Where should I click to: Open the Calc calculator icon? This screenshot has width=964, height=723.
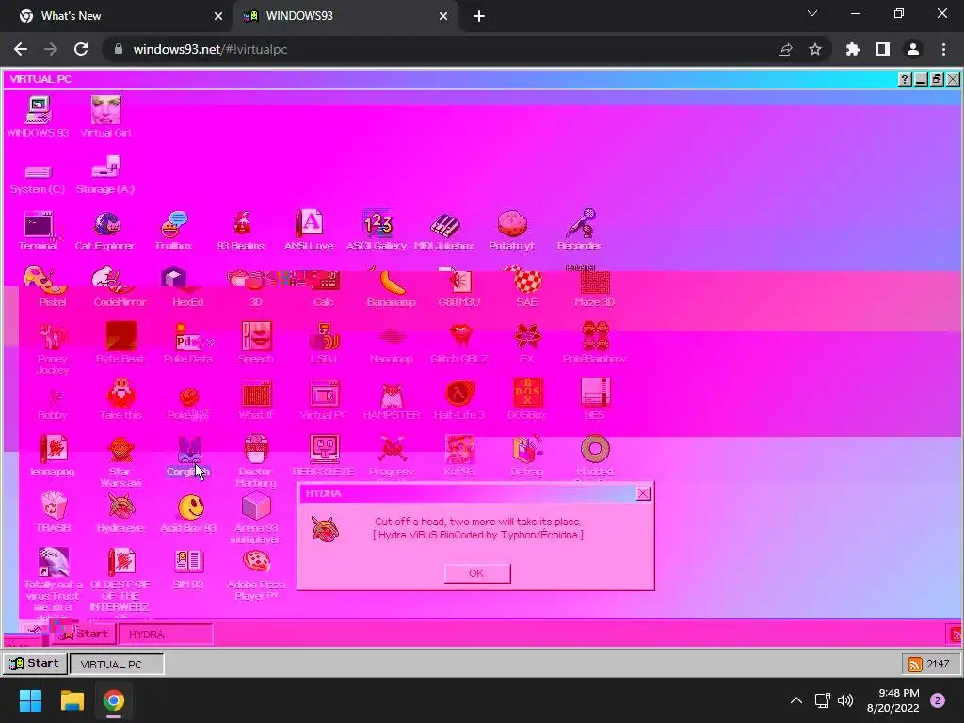point(324,287)
